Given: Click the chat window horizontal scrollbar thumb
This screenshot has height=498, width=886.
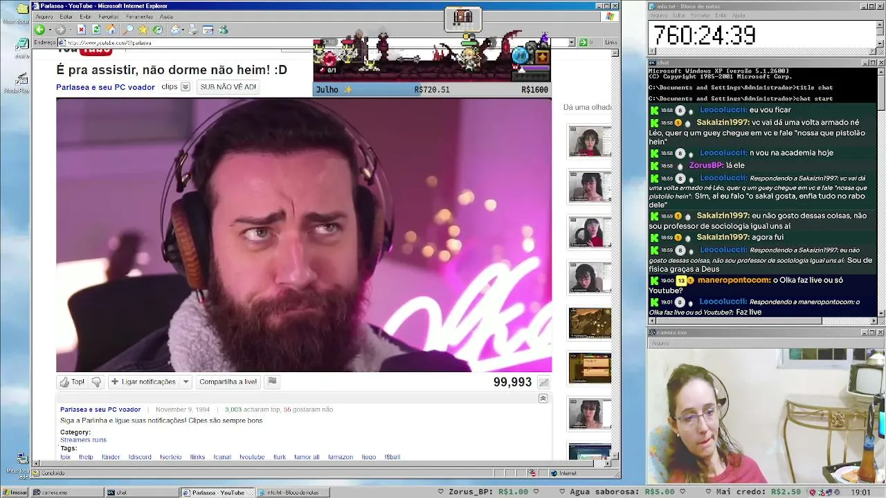Looking at the screenshot, I should tap(738, 321).
